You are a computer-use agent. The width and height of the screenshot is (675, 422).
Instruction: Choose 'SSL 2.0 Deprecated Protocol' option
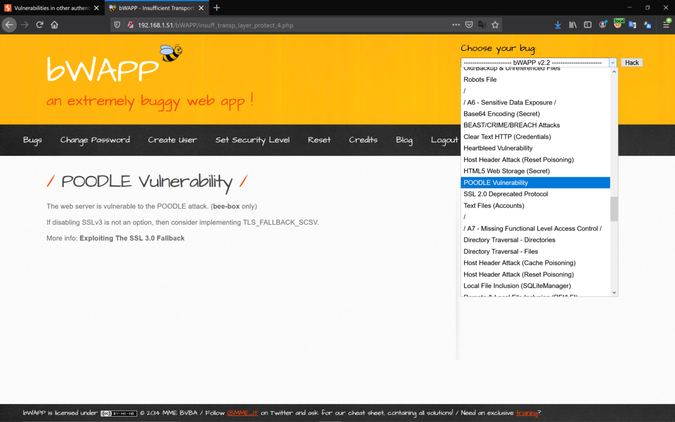535,194
